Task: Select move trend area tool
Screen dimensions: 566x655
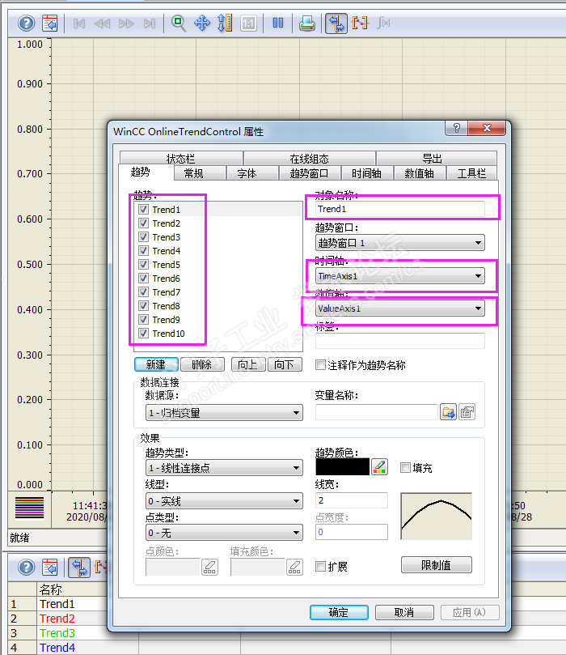Action: point(202,23)
